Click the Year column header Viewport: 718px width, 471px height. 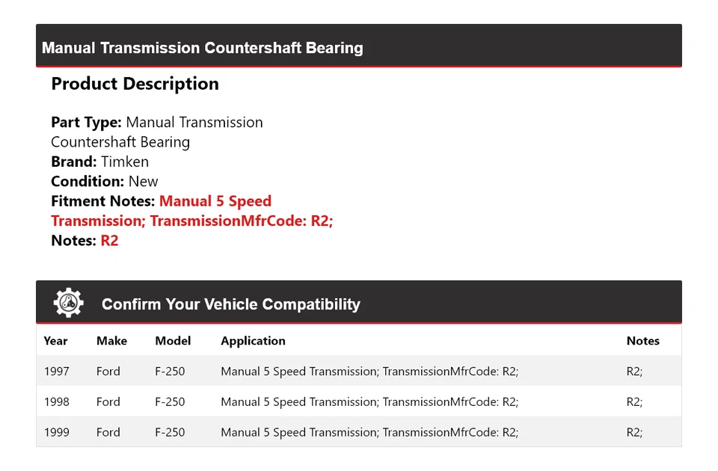point(55,341)
